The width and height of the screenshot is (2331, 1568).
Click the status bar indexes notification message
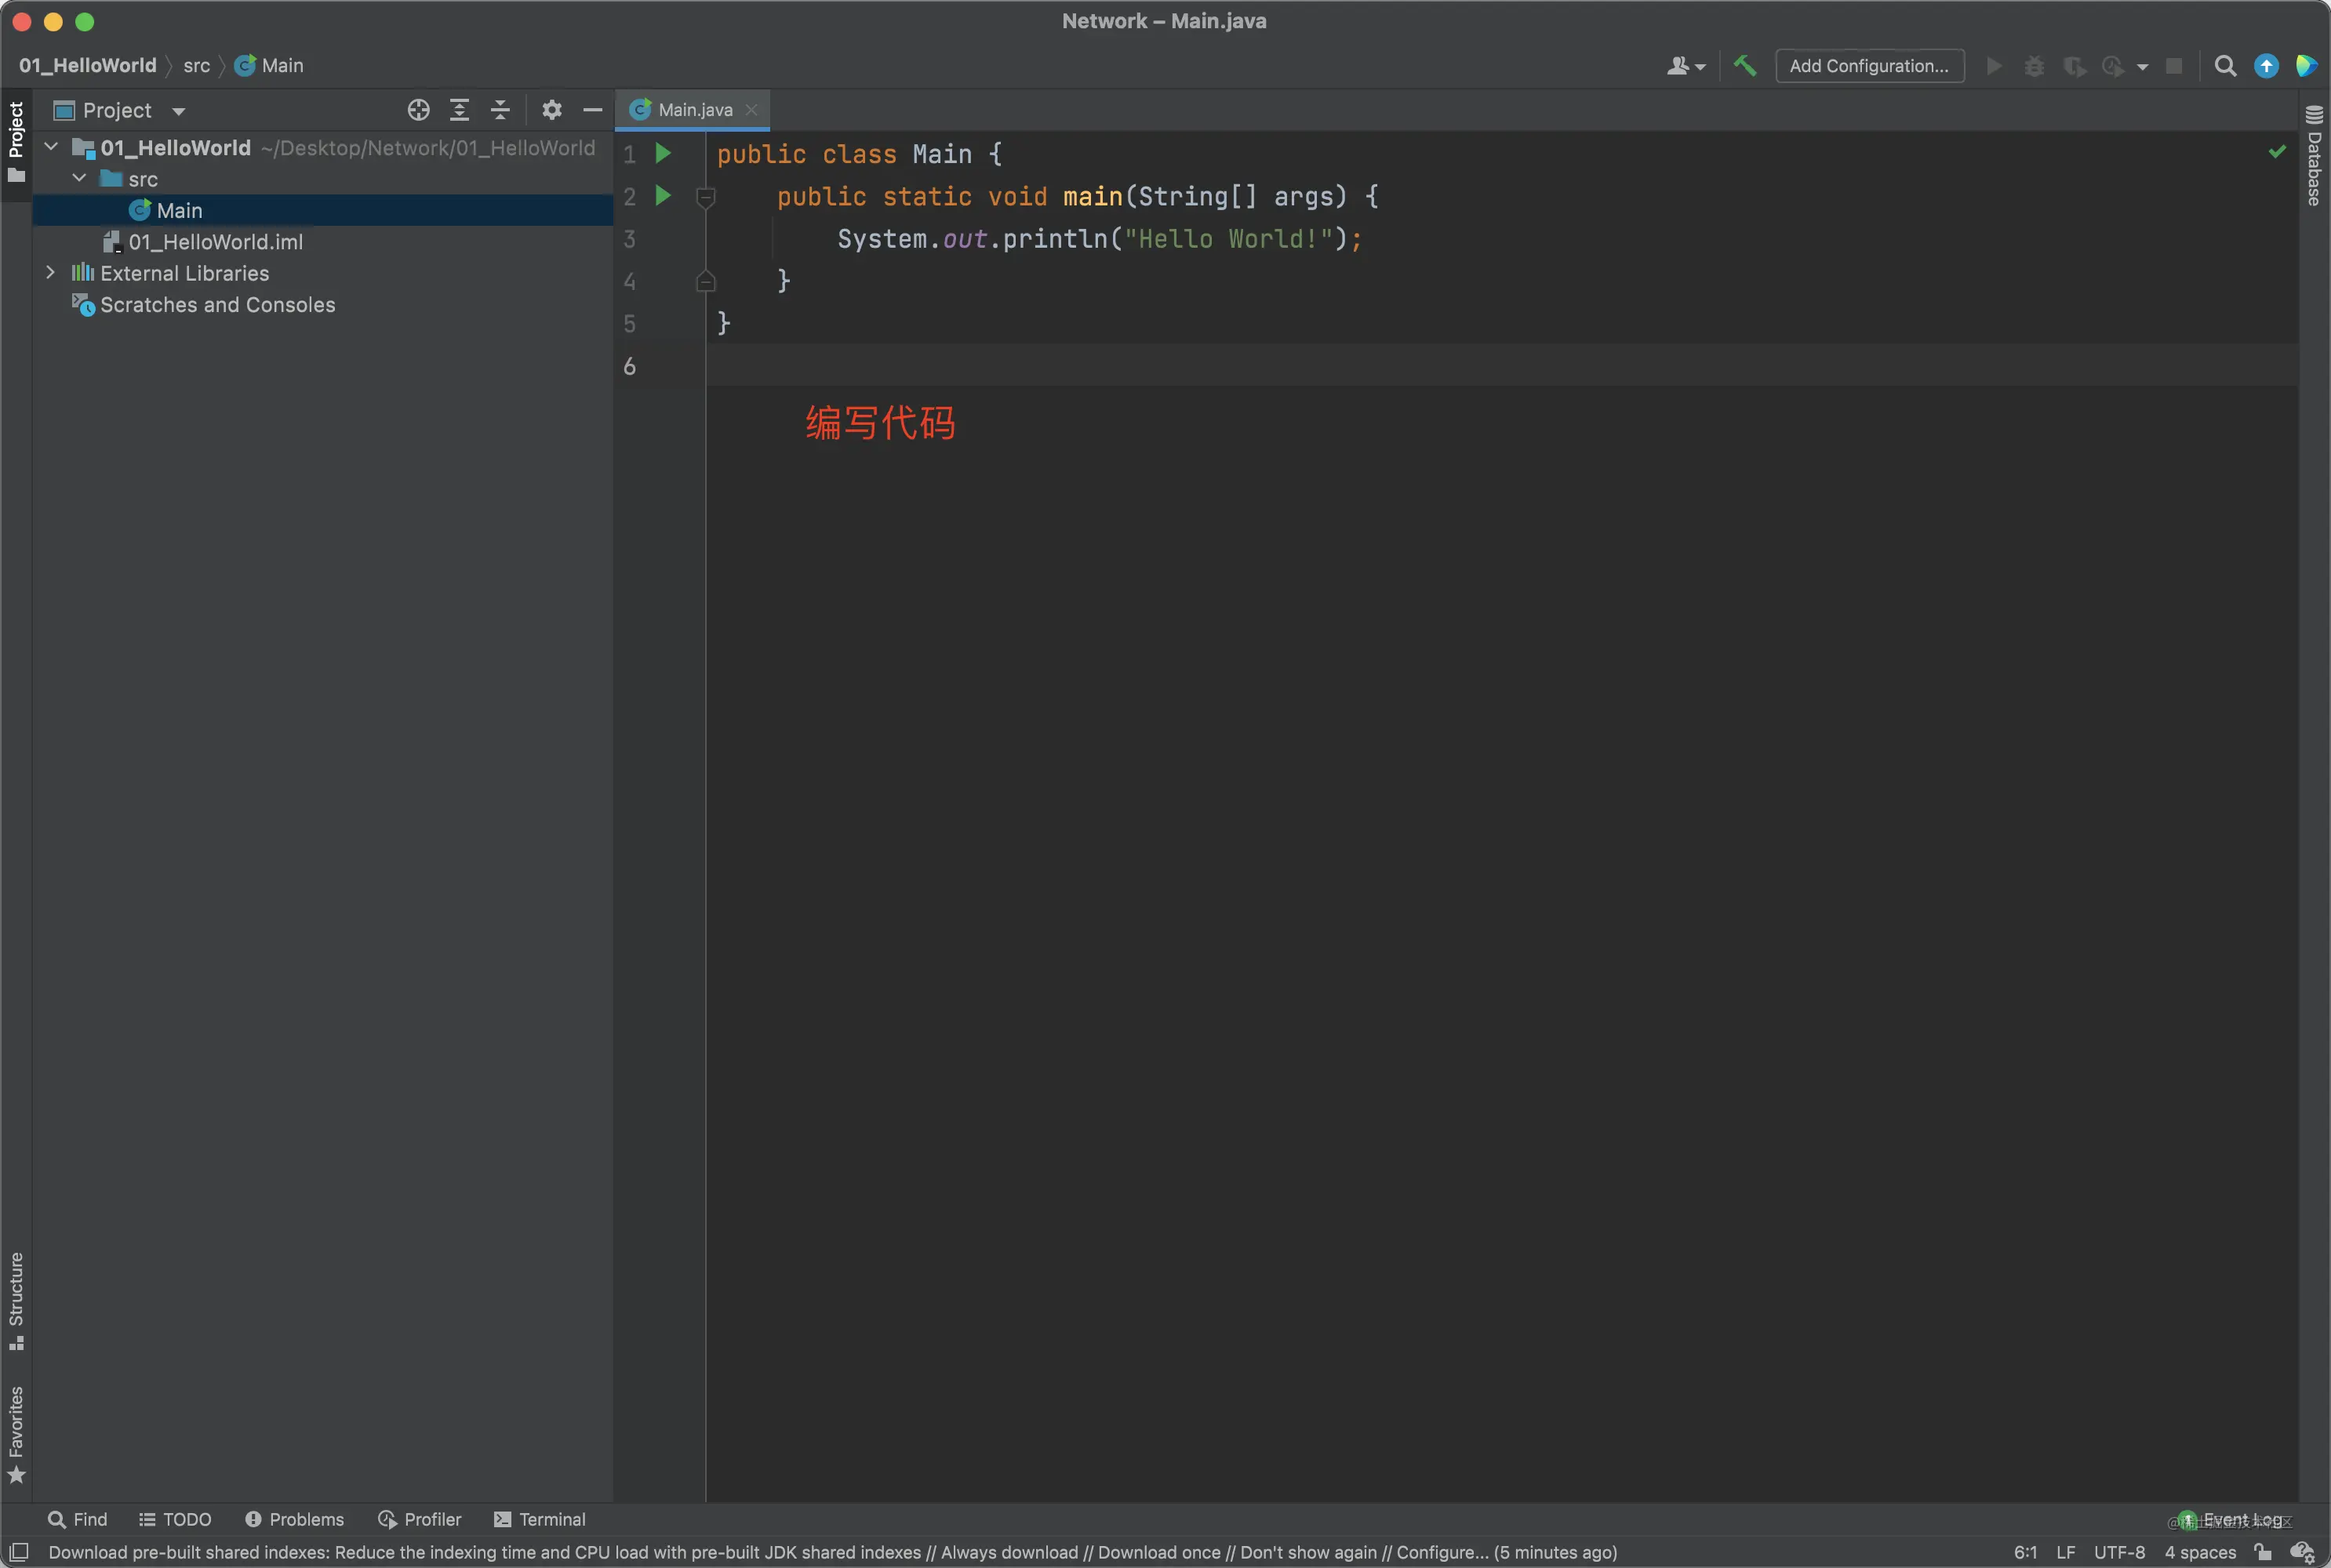pyautogui.click(x=832, y=1552)
